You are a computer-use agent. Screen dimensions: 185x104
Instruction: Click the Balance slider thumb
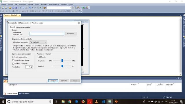(62, 66)
